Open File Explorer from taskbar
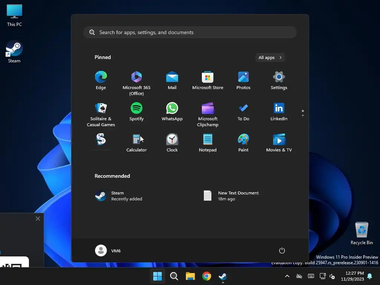 (x=190, y=276)
